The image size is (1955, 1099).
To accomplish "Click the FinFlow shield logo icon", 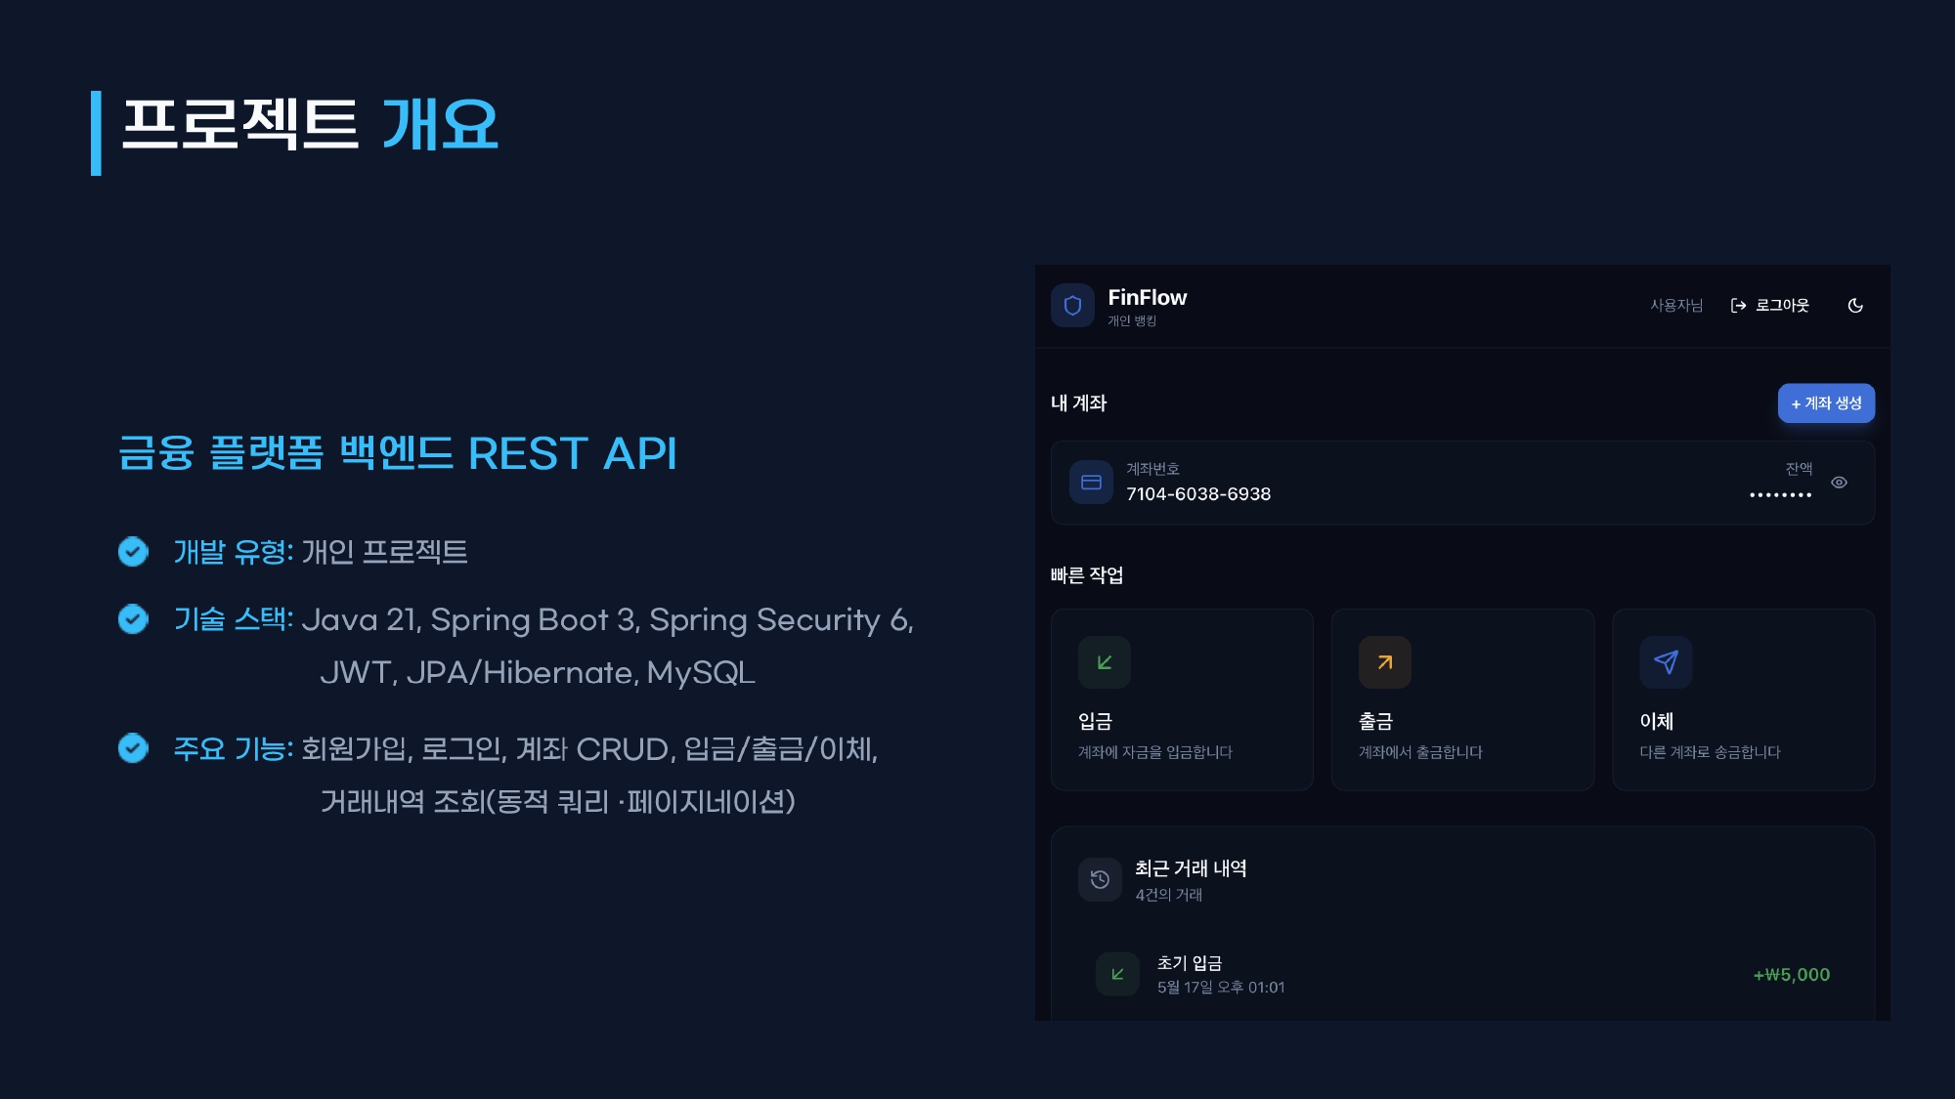I will click(x=1072, y=306).
